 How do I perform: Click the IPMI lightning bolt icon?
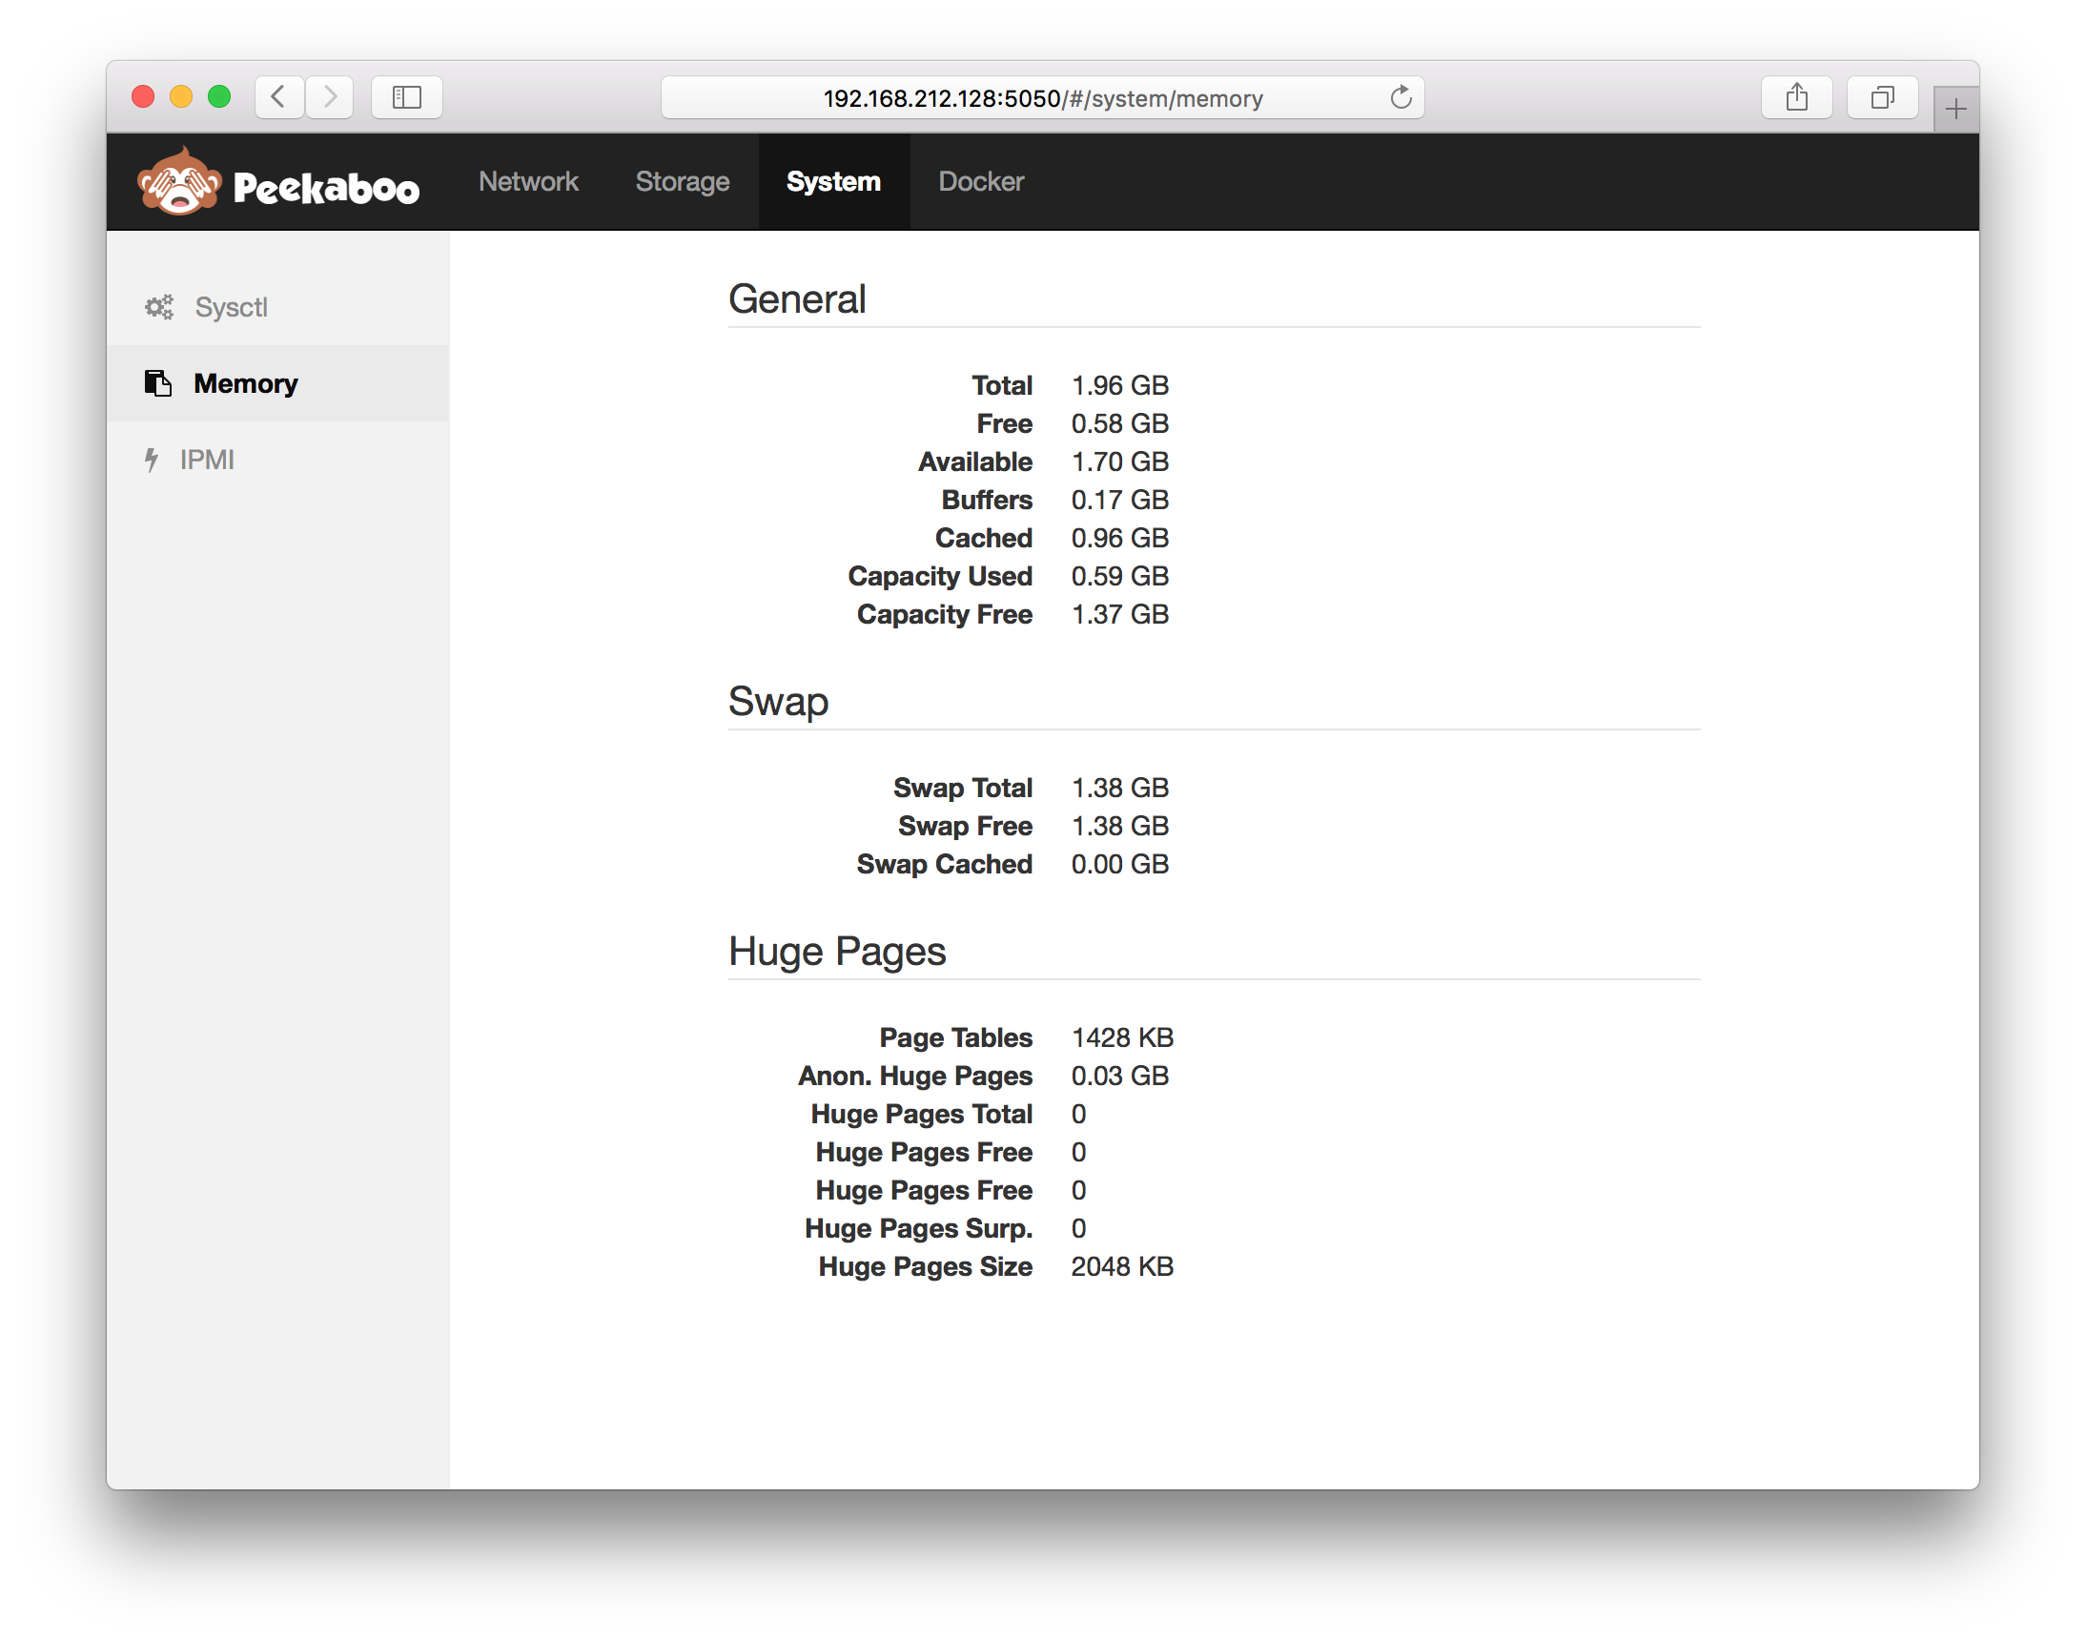coord(151,460)
